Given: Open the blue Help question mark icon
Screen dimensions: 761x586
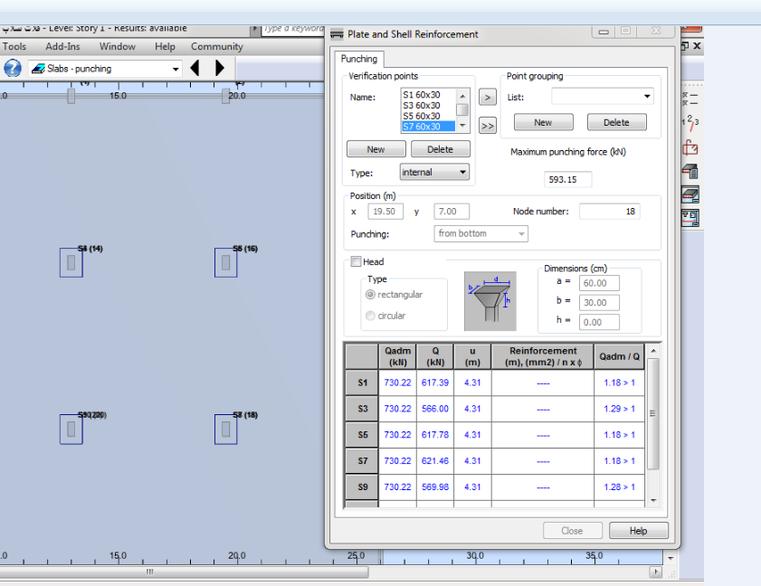Looking at the screenshot, I should [13, 68].
